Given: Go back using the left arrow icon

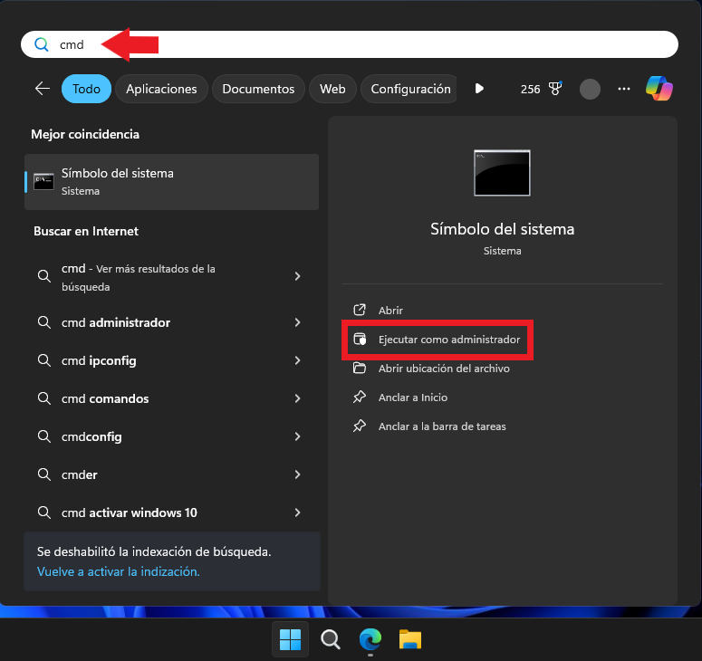Looking at the screenshot, I should click(x=43, y=89).
